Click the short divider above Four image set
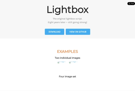Viewport: 135px width, 101px height. (67, 70)
